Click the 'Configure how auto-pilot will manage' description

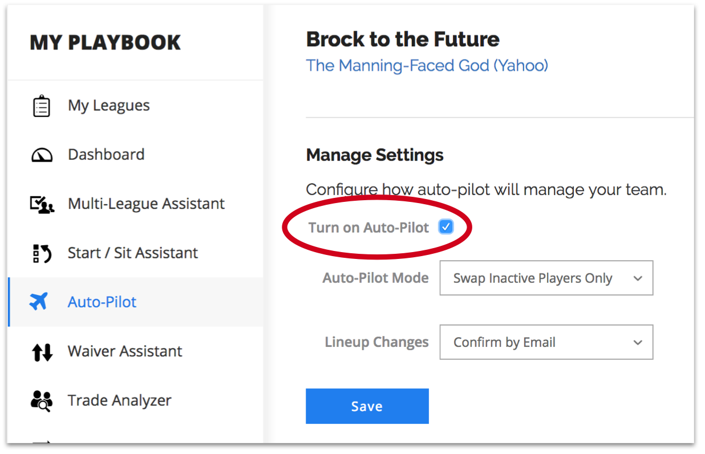[x=486, y=190]
